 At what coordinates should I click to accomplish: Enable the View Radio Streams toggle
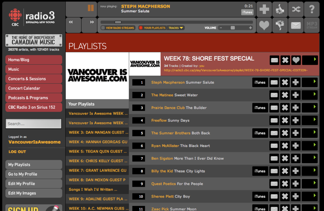[118, 28]
